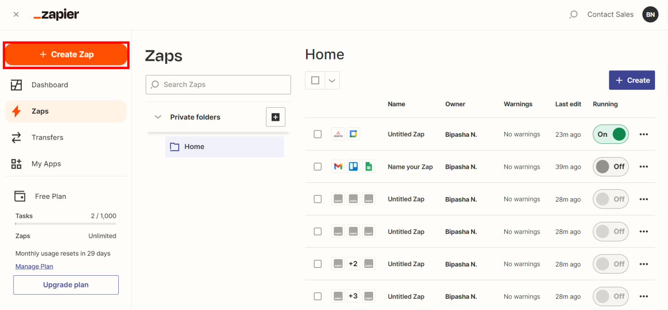This screenshot has width=668, height=310.
Task: Click the BN account avatar
Action: (x=650, y=14)
